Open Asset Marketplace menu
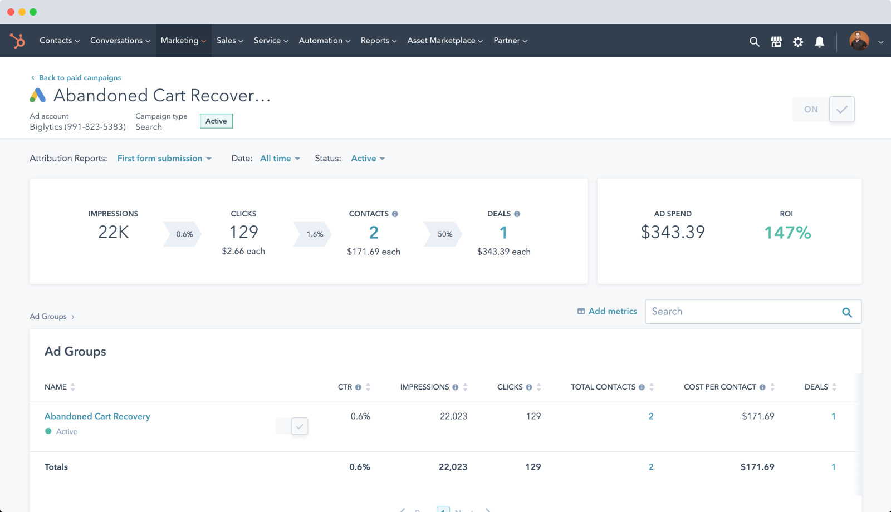The height and width of the screenshot is (512, 891). (445, 41)
